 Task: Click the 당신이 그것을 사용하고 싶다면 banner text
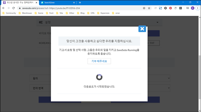pos(99,41)
